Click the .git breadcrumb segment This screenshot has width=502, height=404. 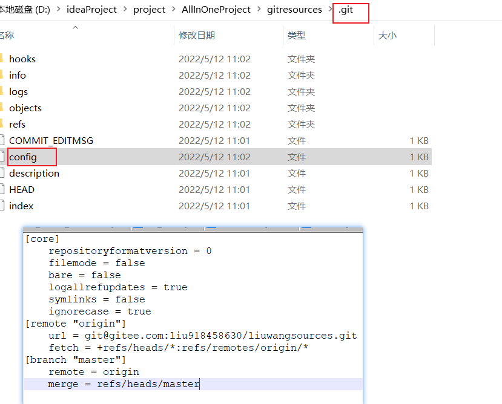click(346, 10)
